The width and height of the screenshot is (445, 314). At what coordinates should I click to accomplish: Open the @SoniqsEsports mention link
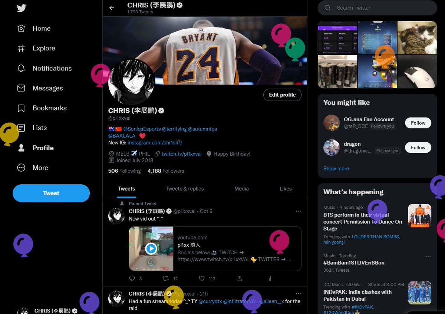point(142,129)
